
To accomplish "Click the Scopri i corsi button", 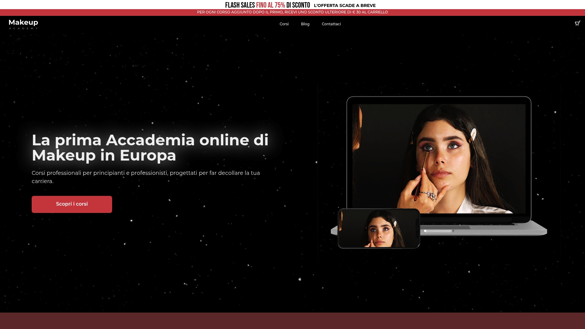I will point(72,204).
